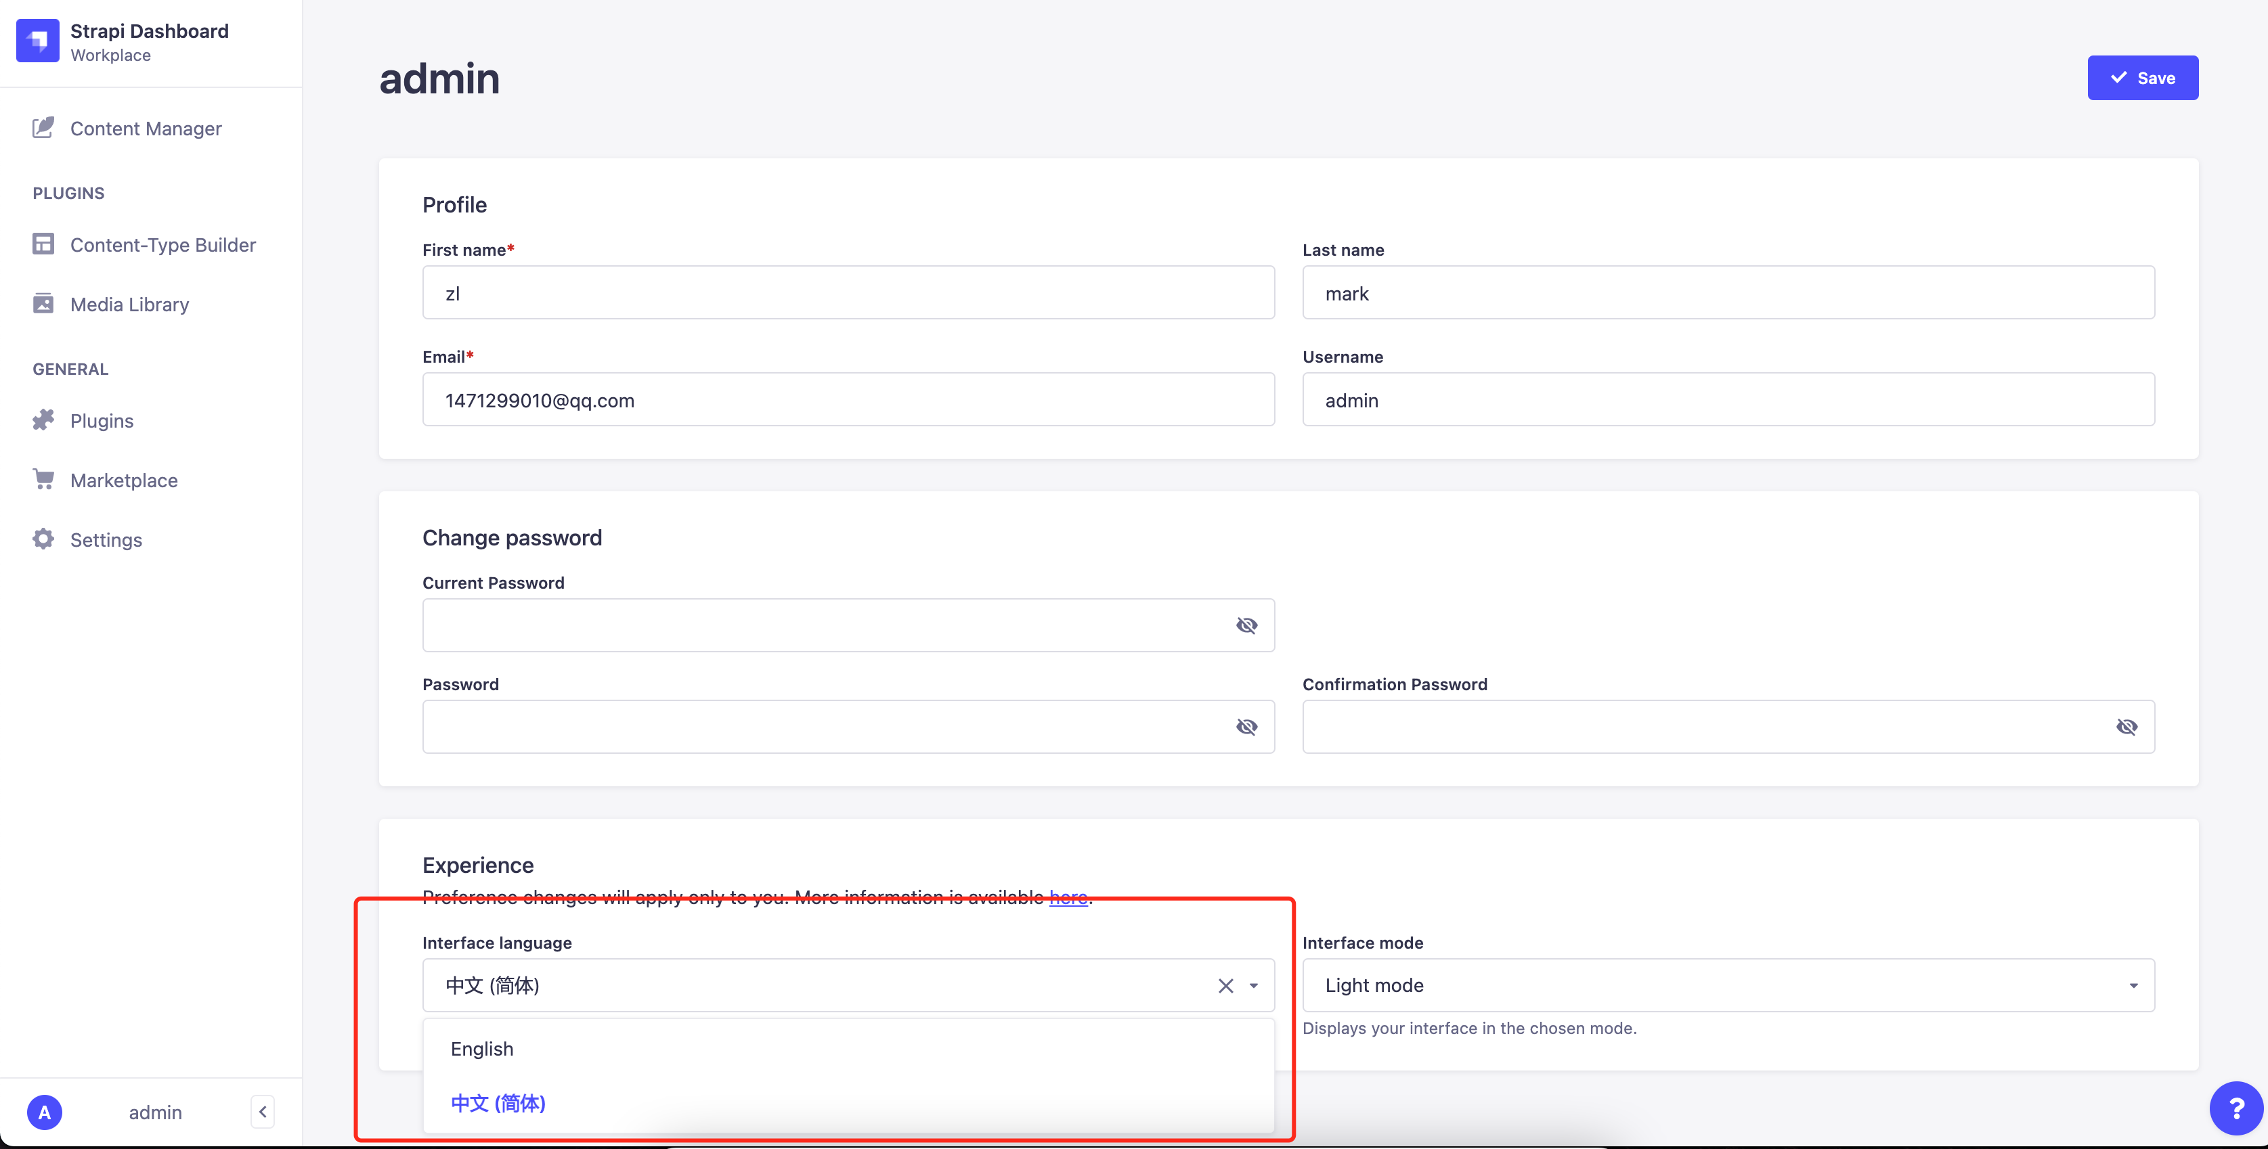The width and height of the screenshot is (2268, 1149).
Task: Choose 中文 (简体) in the language list
Action: click(498, 1103)
